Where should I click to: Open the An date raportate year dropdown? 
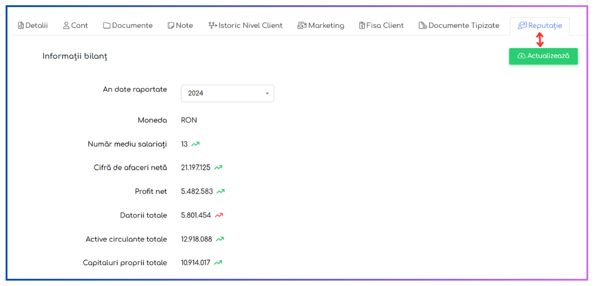click(227, 93)
